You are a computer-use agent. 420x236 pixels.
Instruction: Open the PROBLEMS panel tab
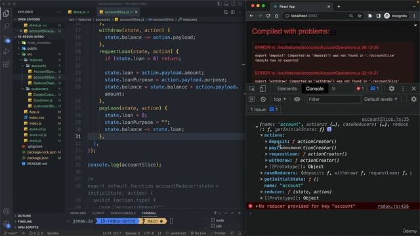[x=78, y=213]
